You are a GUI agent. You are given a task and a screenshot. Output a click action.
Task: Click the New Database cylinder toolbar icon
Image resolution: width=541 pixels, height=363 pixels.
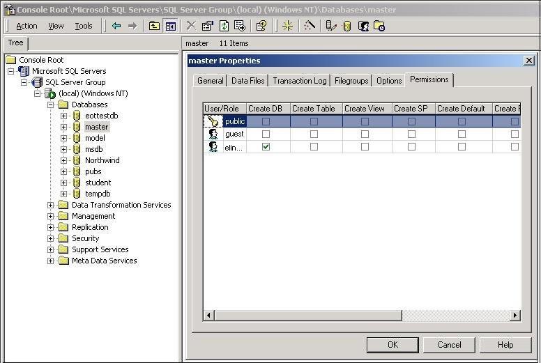[347, 26]
